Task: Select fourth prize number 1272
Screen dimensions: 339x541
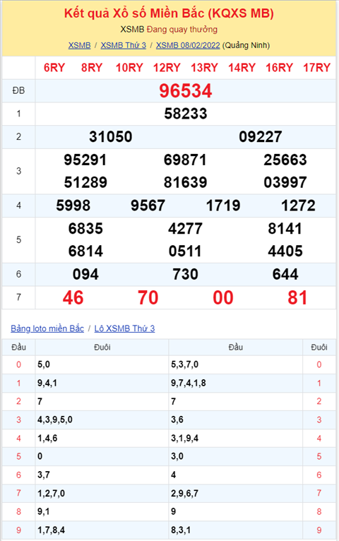Action: [298, 206]
